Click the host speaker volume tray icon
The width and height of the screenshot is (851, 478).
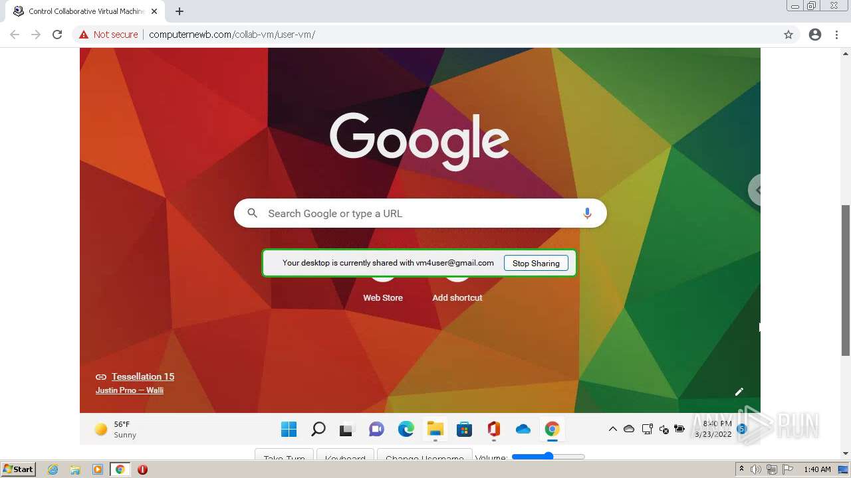coord(756,469)
